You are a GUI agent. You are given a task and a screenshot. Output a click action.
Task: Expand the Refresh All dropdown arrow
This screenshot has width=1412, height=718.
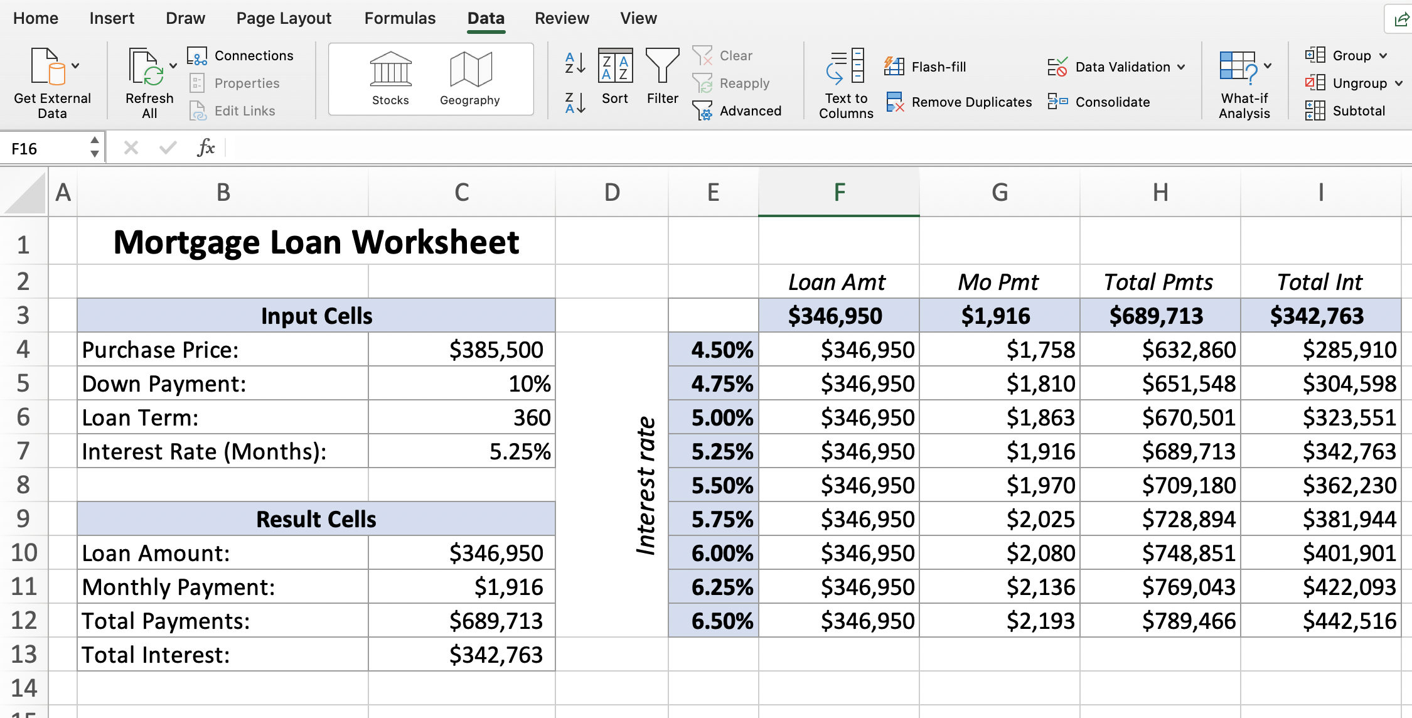(173, 65)
